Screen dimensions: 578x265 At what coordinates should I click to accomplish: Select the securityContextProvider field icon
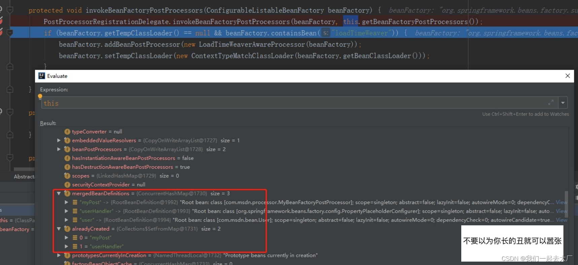click(67, 185)
